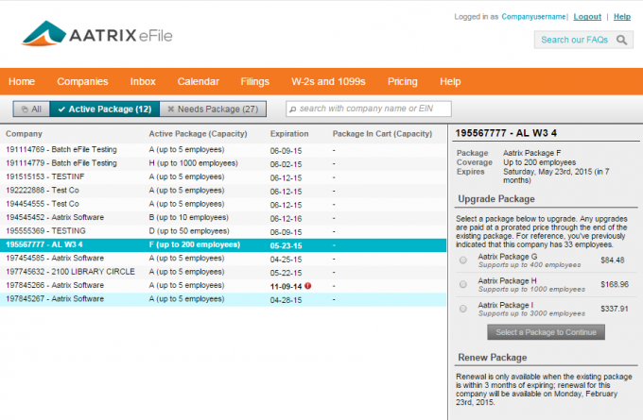This screenshot has height=420, width=643.
Task: Open Help in orange navigation bar
Action: coord(450,81)
